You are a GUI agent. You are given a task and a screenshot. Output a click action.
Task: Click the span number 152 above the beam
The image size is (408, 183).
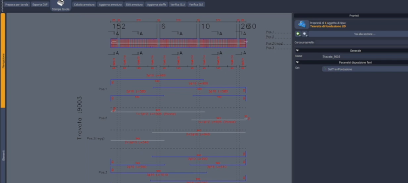pos(119,27)
